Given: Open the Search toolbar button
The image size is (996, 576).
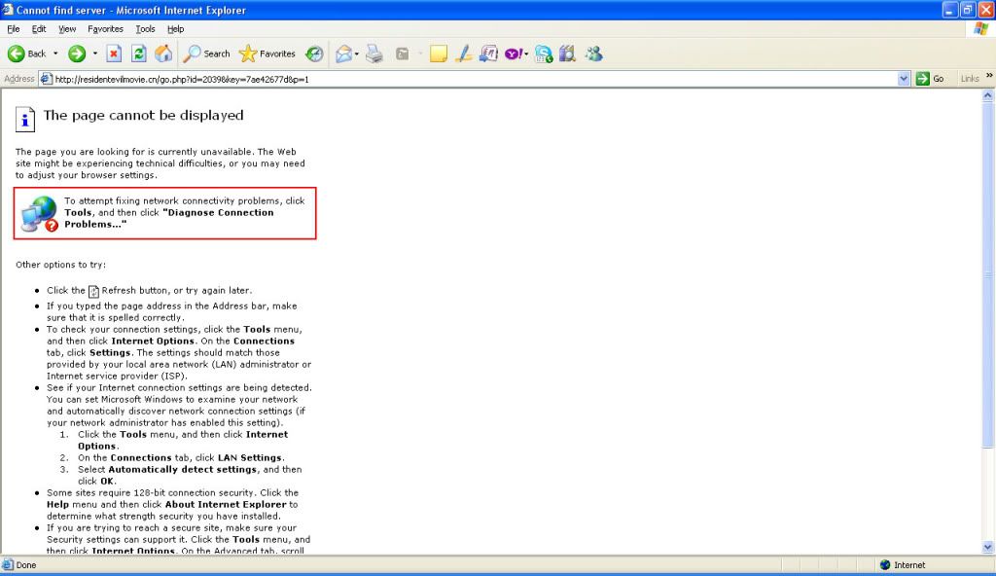Looking at the screenshot, I should tap(207, 54).
